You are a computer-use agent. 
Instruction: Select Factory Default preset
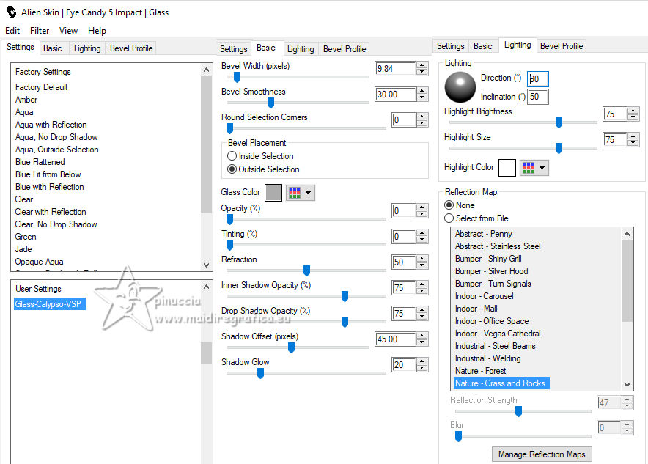(x=41, y=87)
